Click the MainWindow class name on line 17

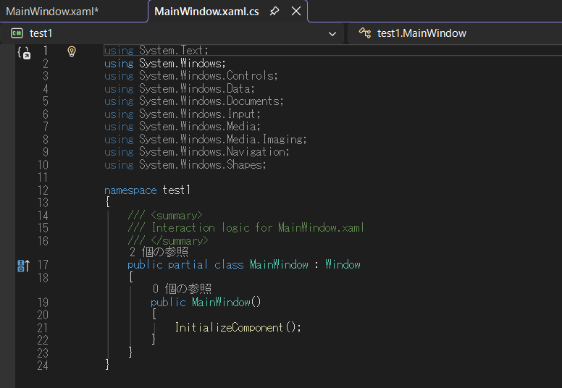pos(279,265)
